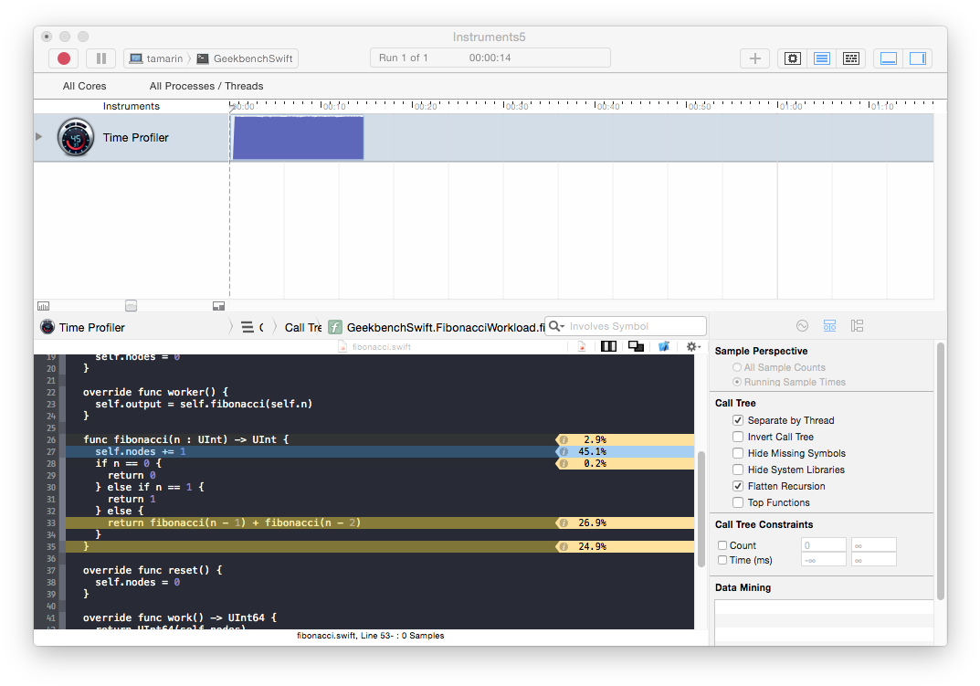This screenshot has width=980, height=686.
Task: Enable Hide Missing Symbols
Action: pyautogui.click(x=738, y=453)
